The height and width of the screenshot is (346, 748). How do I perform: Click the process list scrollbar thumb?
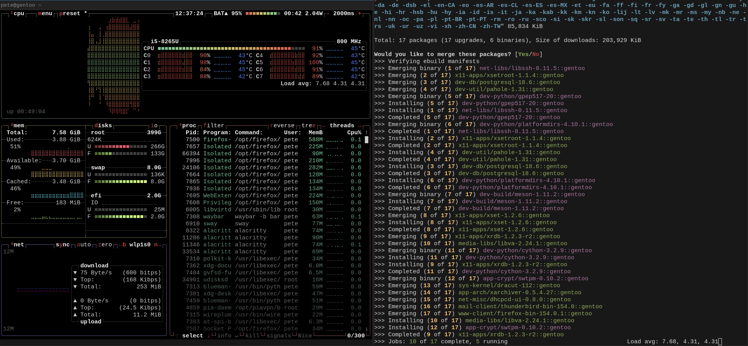(366, 140)
